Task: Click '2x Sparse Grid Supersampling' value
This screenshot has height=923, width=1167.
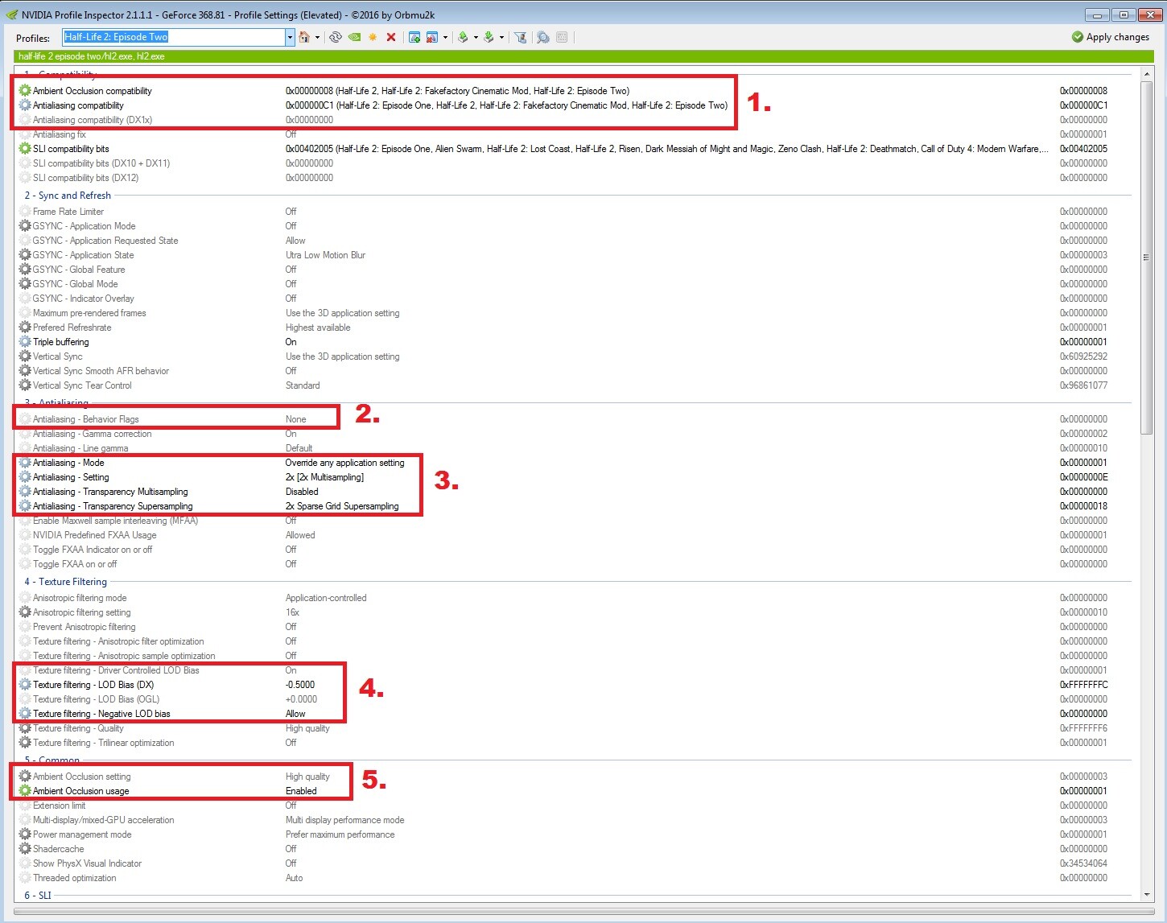Action: coord(342,506)
